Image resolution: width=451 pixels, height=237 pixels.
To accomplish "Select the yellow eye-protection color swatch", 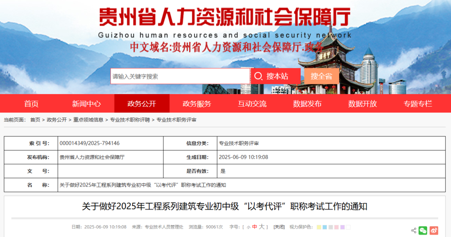I will pos(319,227).
